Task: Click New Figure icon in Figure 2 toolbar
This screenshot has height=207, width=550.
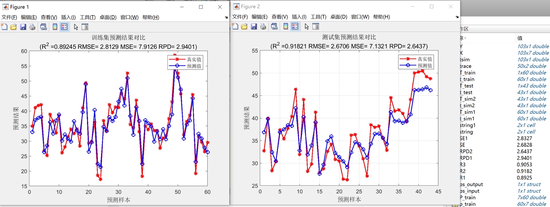Action: click(235, 26)
